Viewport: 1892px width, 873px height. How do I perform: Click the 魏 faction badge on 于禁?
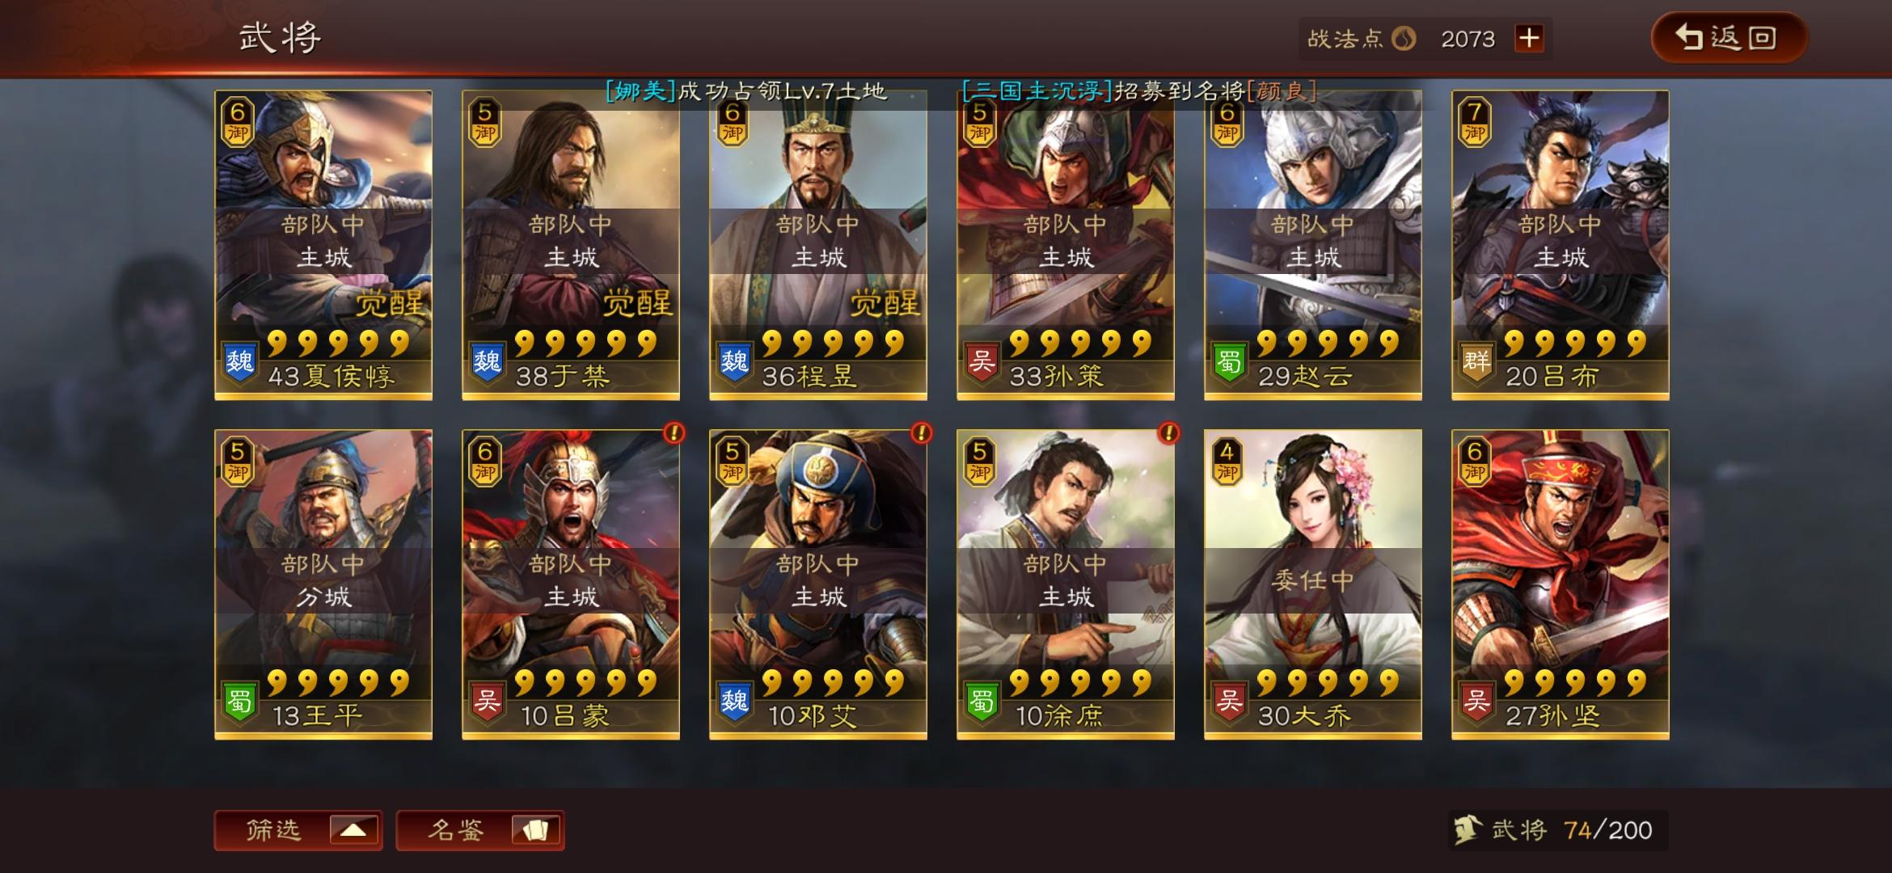pyautogui.click(x=487, y=362)
